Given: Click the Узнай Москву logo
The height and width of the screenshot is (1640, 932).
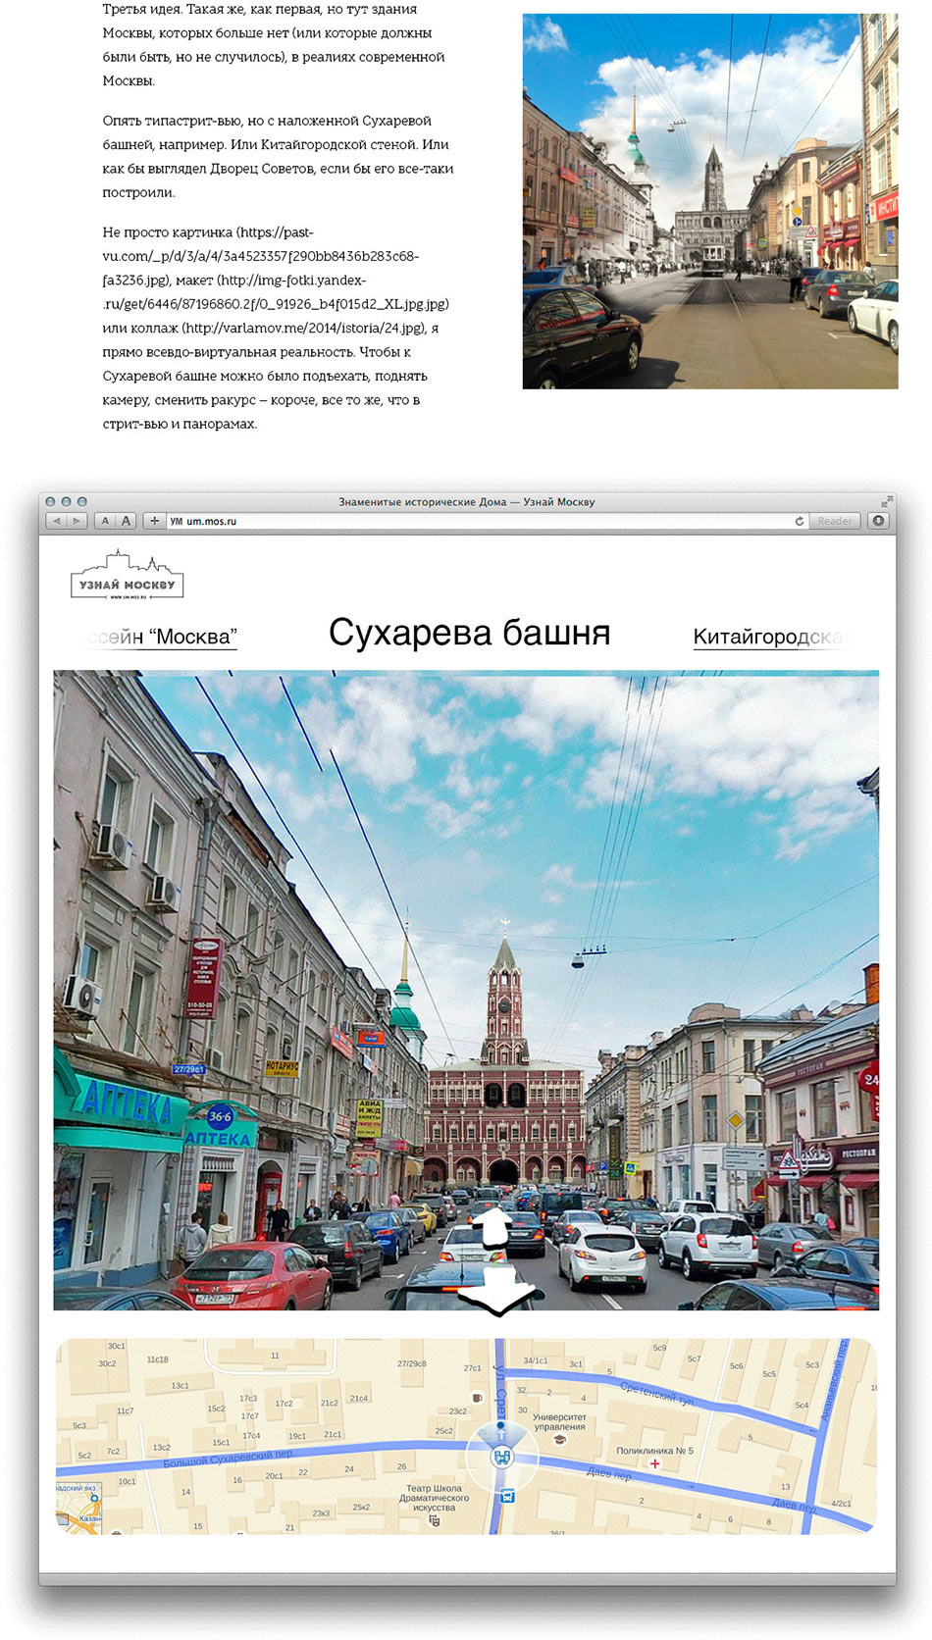Looking at the screenshot, I should point(128,576).
